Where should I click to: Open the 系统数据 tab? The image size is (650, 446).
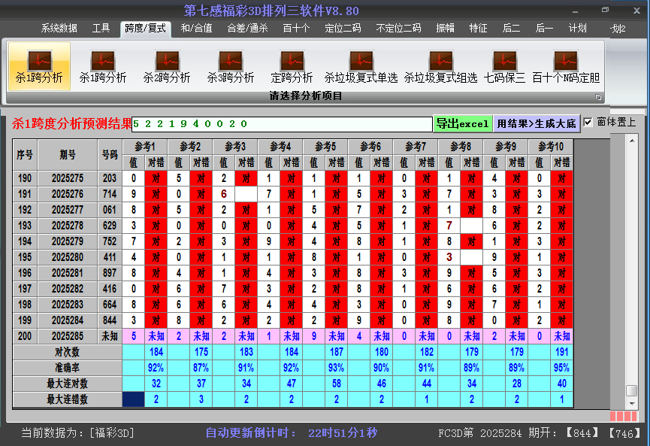[x=59, y=29]
